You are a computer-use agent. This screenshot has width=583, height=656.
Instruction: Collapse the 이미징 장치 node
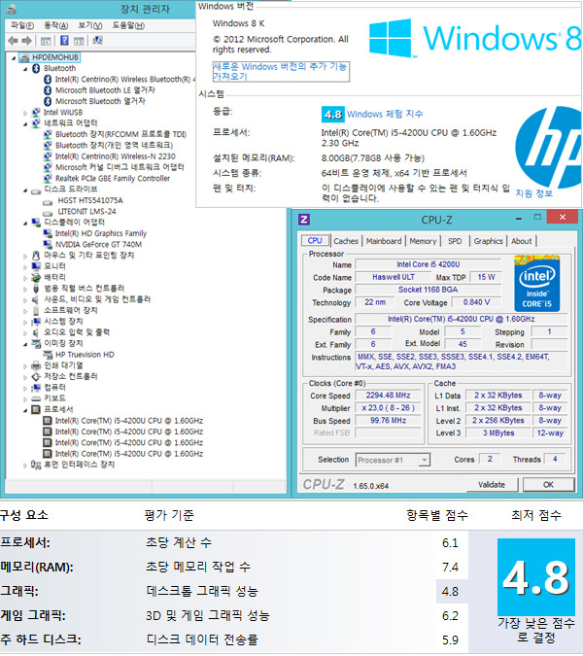click(x=25, y=344)
